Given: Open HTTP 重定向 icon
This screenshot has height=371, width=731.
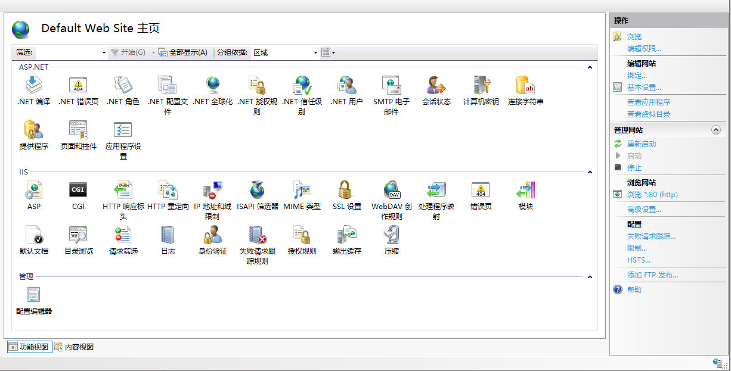Looking at the screenshot, I should pyautogui.click(x=168, y=190).
